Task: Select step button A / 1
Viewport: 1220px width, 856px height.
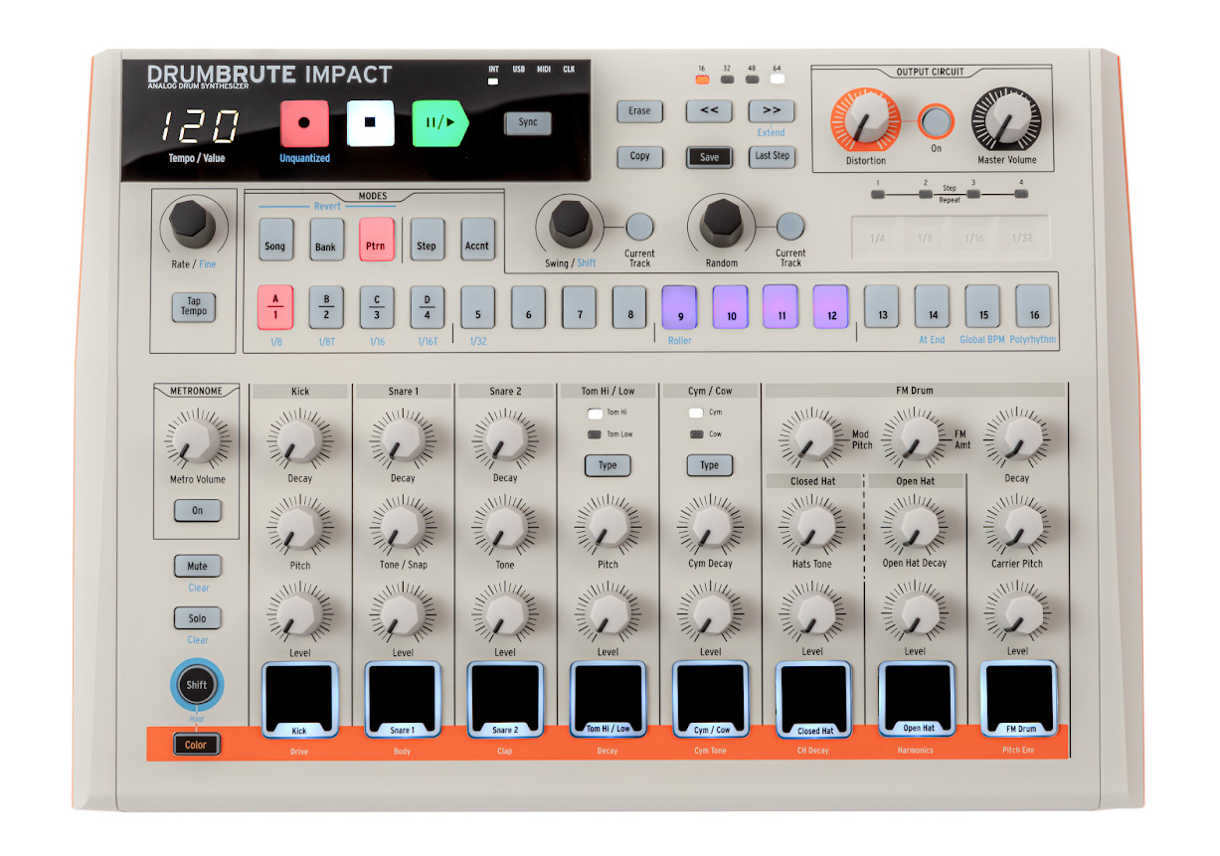Action: (x=275, y=307)
